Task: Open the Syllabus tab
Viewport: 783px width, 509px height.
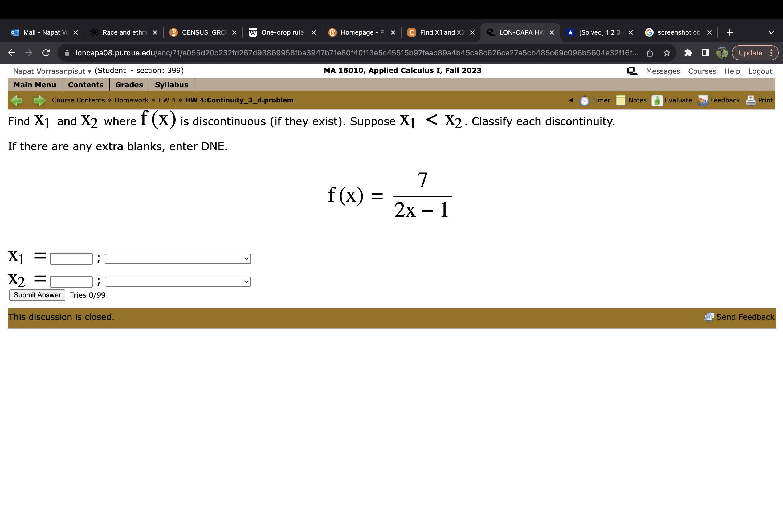Action: coord(172,84)
